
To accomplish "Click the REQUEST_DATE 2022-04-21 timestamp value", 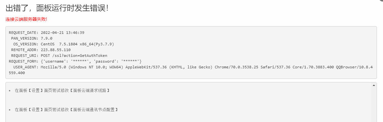I will coord(62,32).
